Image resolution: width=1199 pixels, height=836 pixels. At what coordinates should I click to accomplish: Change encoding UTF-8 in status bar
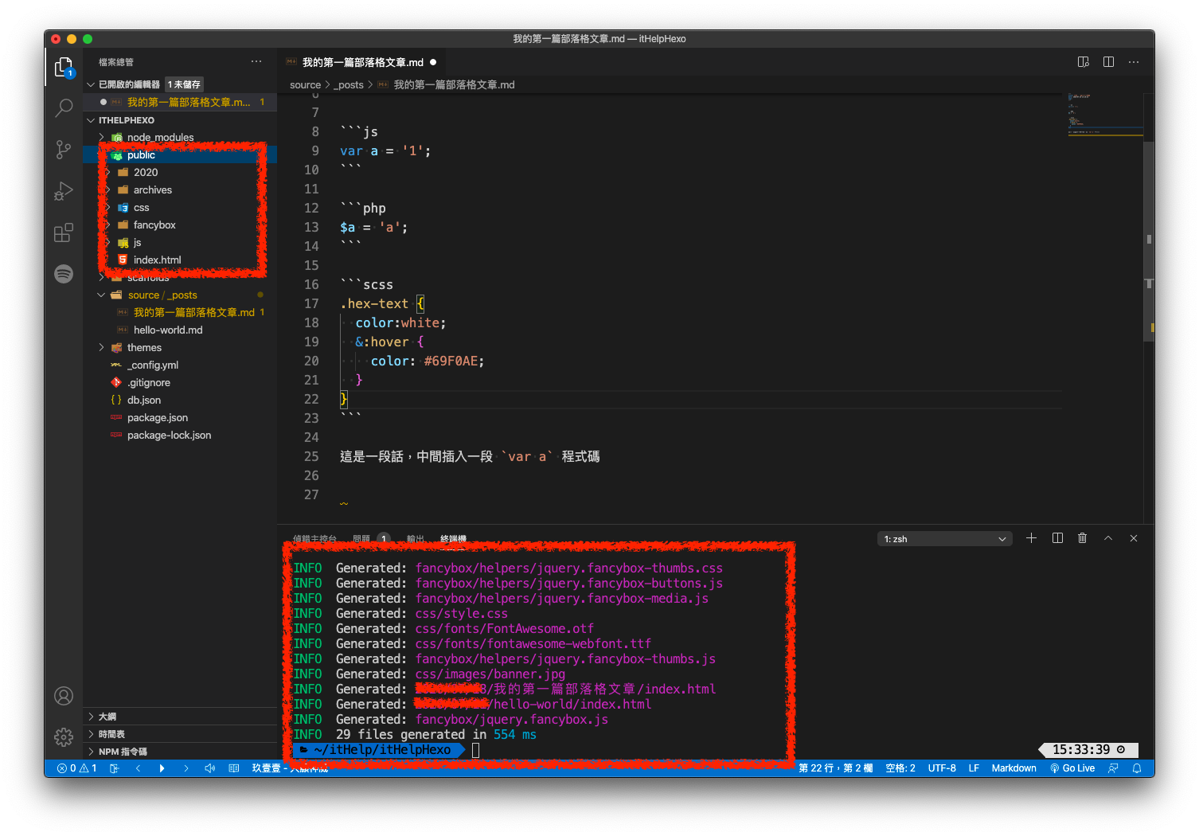pos(942,768)
